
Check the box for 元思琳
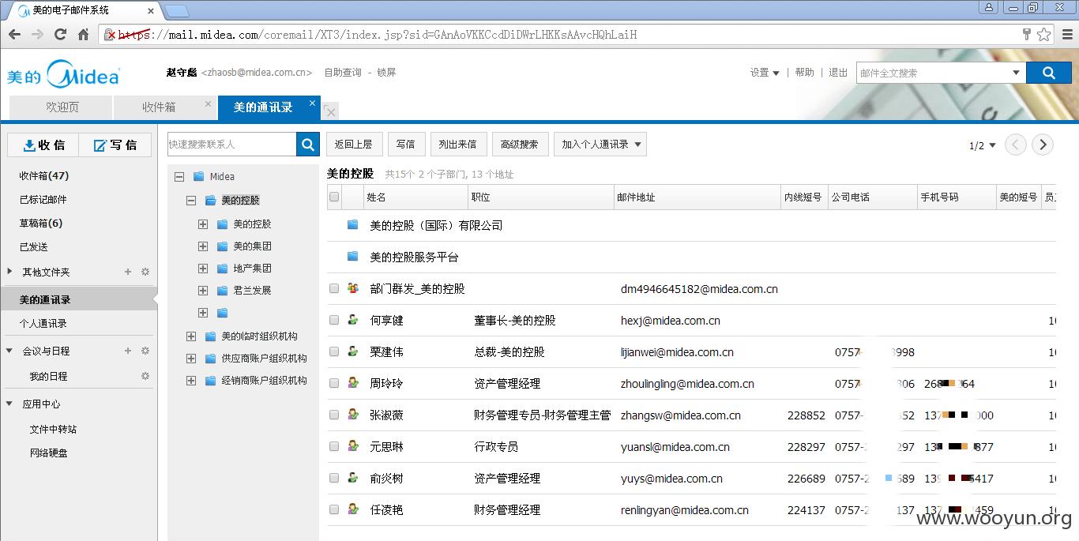point(334,446)
